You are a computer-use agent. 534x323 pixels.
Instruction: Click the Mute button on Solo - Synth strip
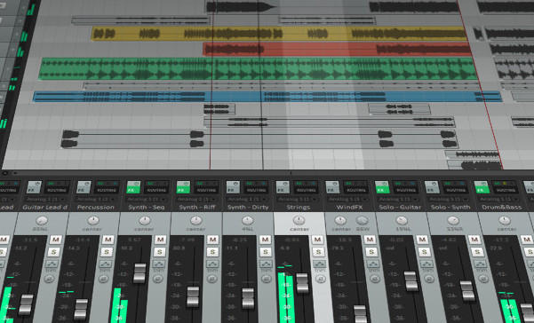click(x=474, y=240)
